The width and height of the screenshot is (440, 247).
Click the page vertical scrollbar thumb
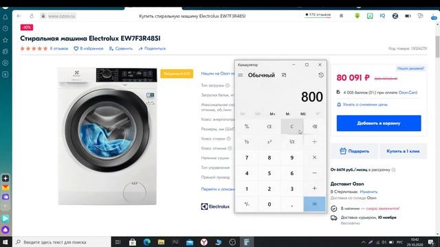(x=437, y=47)
